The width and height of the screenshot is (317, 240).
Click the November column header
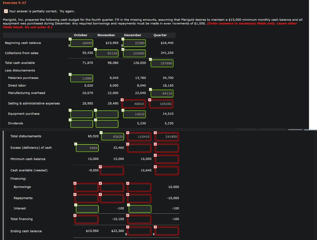click(x=106, y=35)
